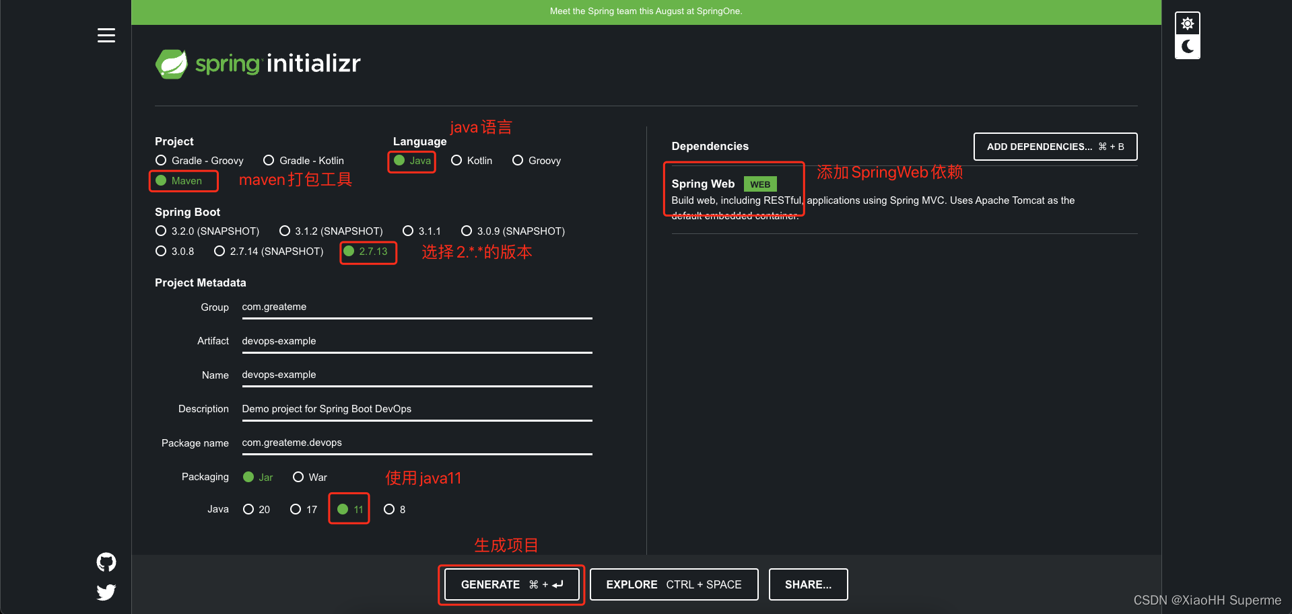The height and width of the screenshot is (614, 1292).
Task: Switch to dark theme moon icon
Action: (x=1188, y=47)
